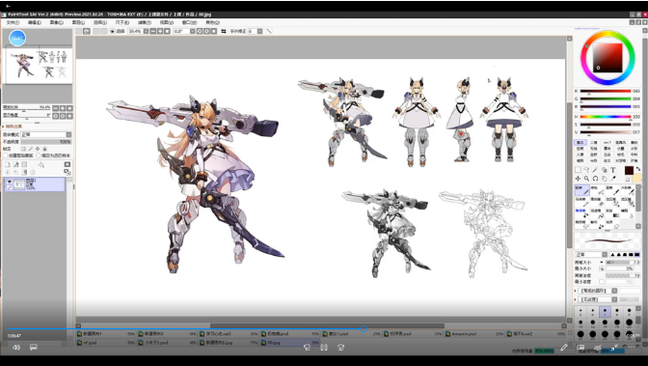Open the File menu
This screenshot has height=366, width=648.
click(12, 22)
